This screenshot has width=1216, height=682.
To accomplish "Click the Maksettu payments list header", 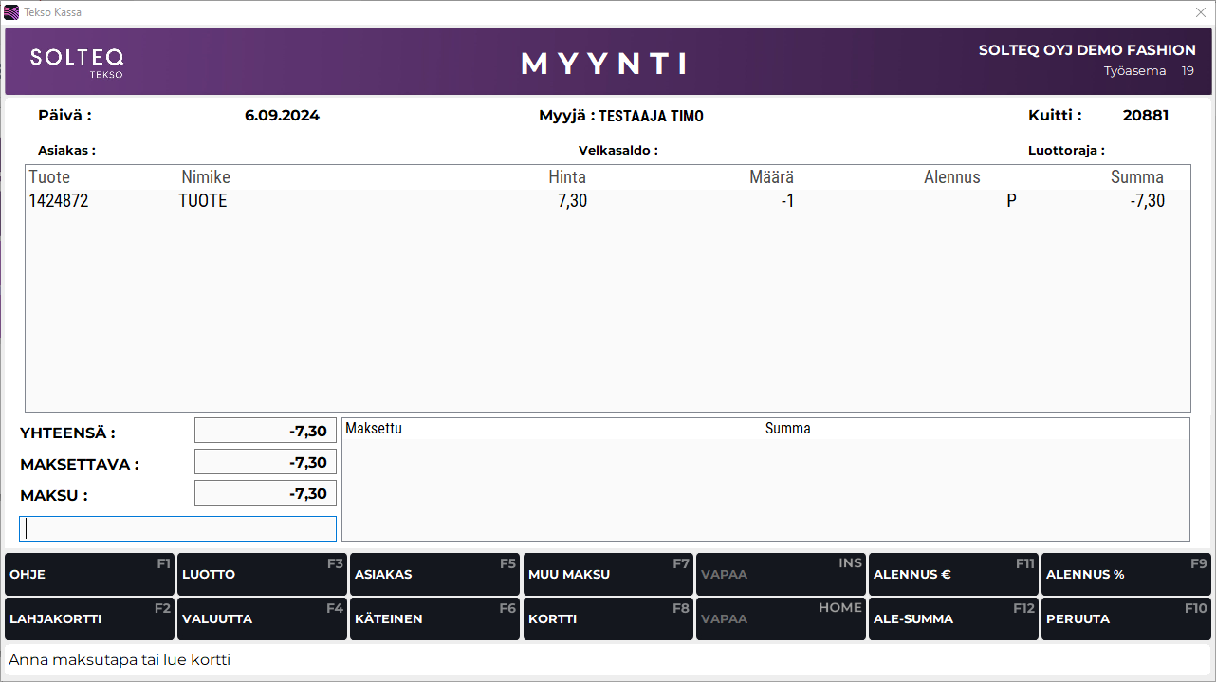I will pos(374,429).
